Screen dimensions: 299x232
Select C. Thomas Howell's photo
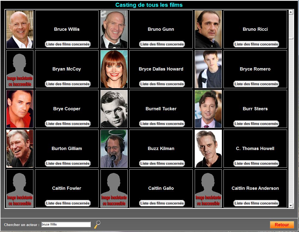(208, 149)
